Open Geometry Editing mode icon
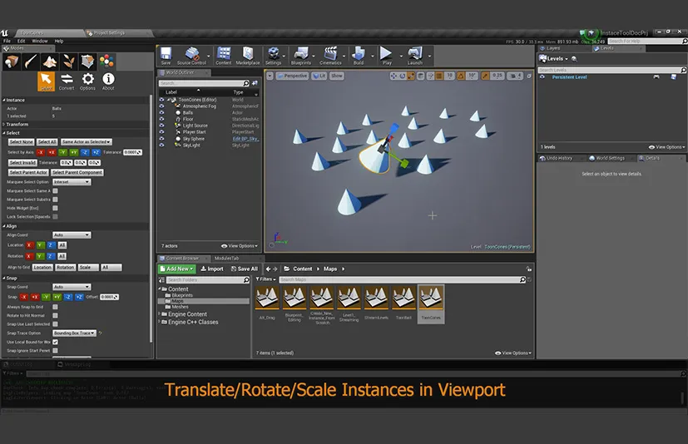Screen dimensions: 688x444 tap(87, 62)
